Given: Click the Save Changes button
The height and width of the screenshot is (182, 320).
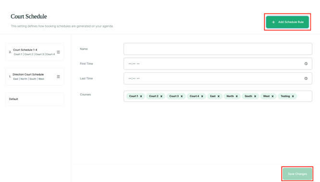Looking at the screenshot, I should point(297,174).
